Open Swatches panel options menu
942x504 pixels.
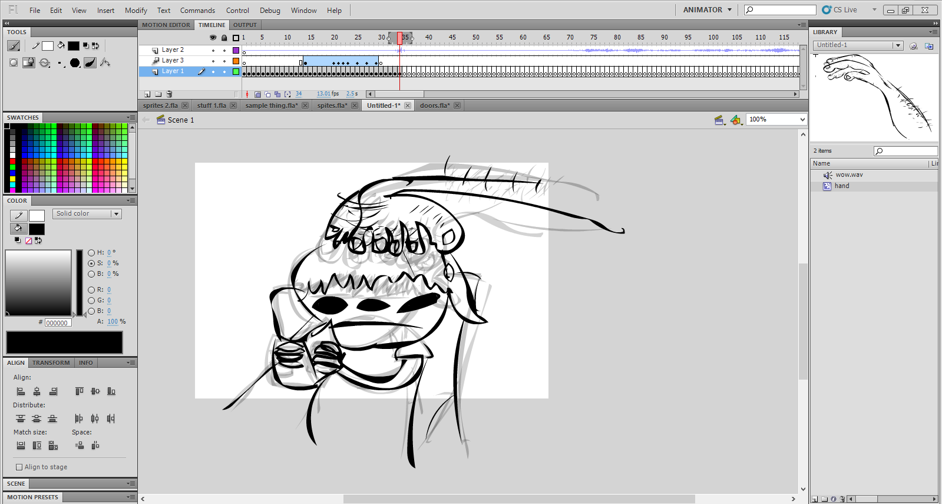pos(131,118)
